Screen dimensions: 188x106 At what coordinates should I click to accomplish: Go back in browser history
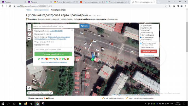[3, 6]
